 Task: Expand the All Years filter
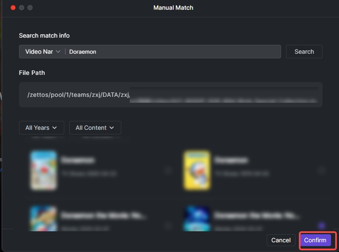[x=41, y=128]
